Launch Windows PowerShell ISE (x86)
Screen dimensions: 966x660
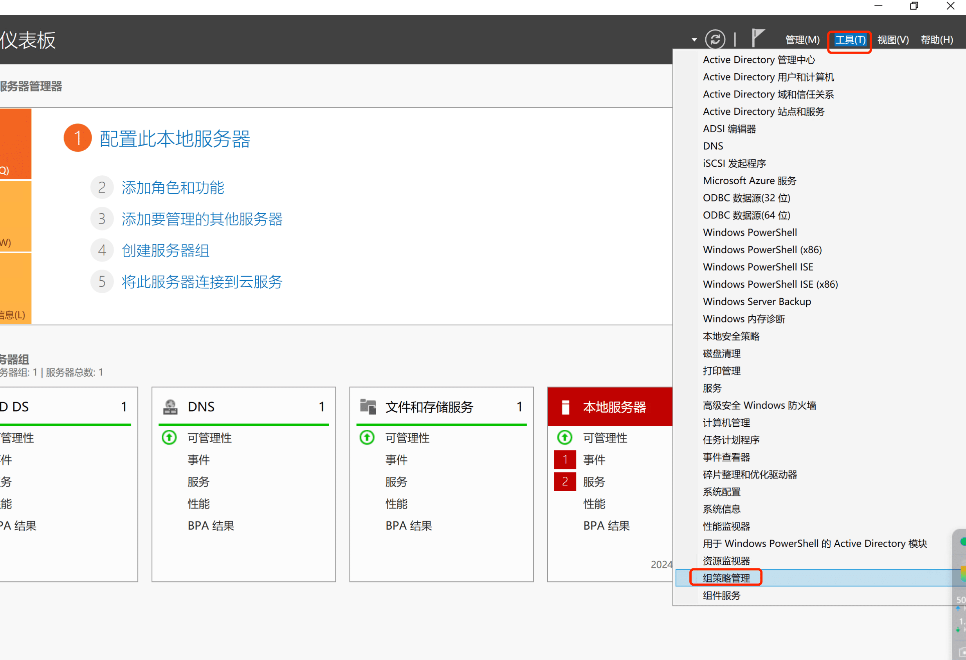(x=770, y=284)
